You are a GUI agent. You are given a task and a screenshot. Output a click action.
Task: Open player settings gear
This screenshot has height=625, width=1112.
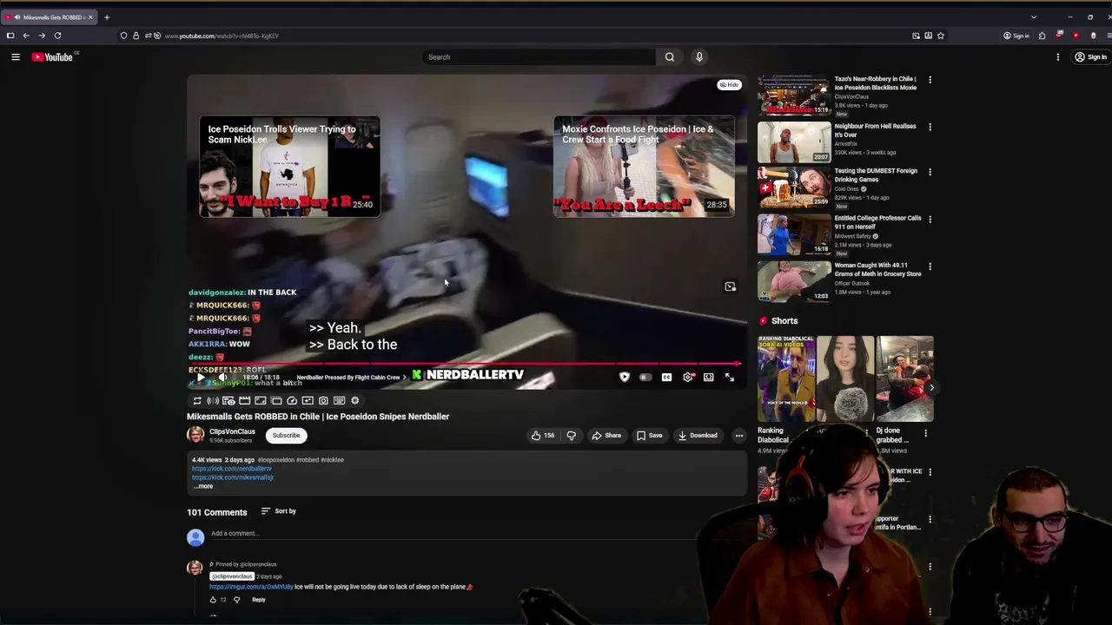click(688, 378)
